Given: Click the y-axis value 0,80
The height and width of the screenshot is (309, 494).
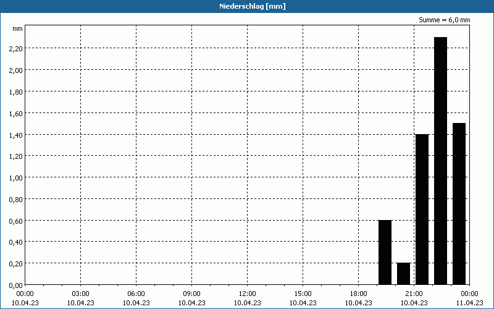Looking at the screenshot, I should click(16, 199).
